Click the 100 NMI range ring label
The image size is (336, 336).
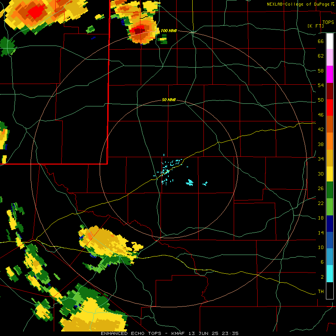[169, 31]
